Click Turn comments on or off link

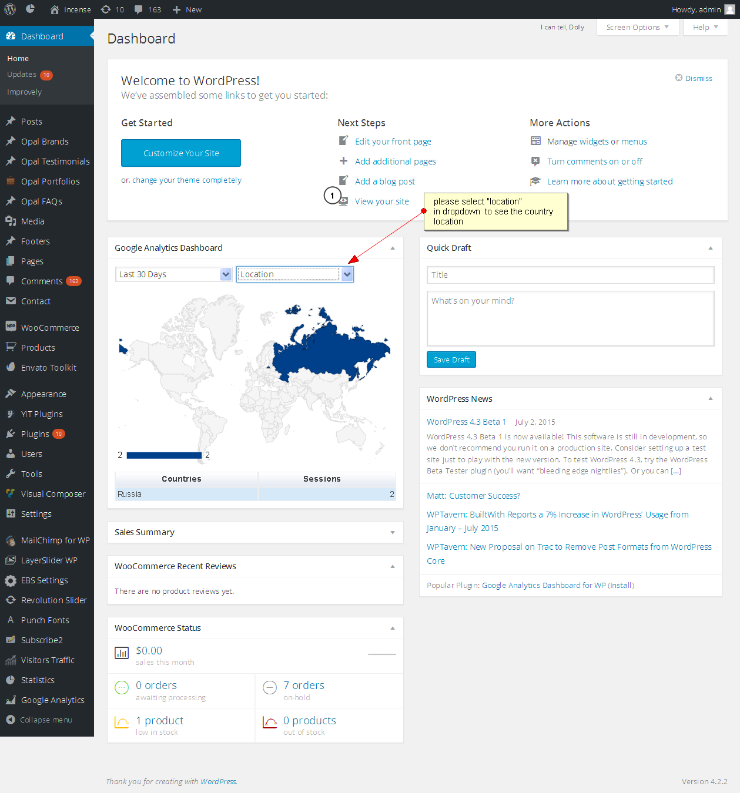595,162
